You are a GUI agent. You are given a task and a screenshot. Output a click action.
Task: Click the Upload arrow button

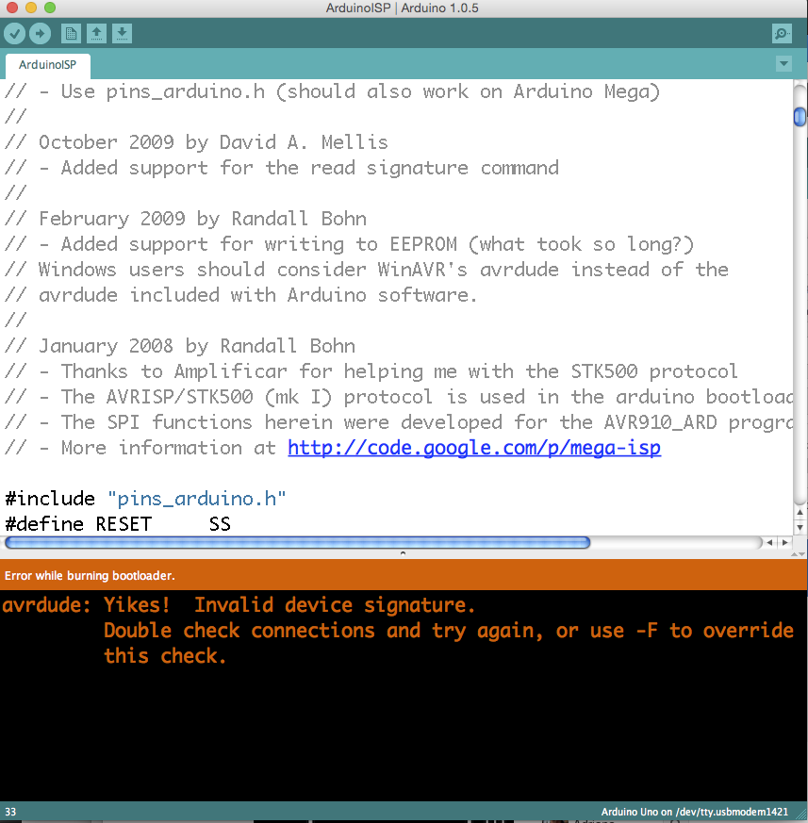point(40,34)
